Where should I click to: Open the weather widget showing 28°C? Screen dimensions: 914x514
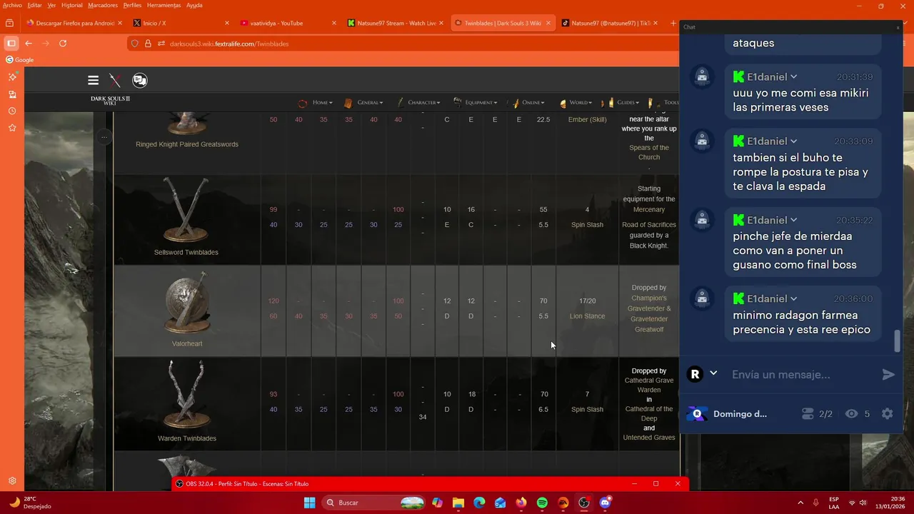tap(30, 503)
